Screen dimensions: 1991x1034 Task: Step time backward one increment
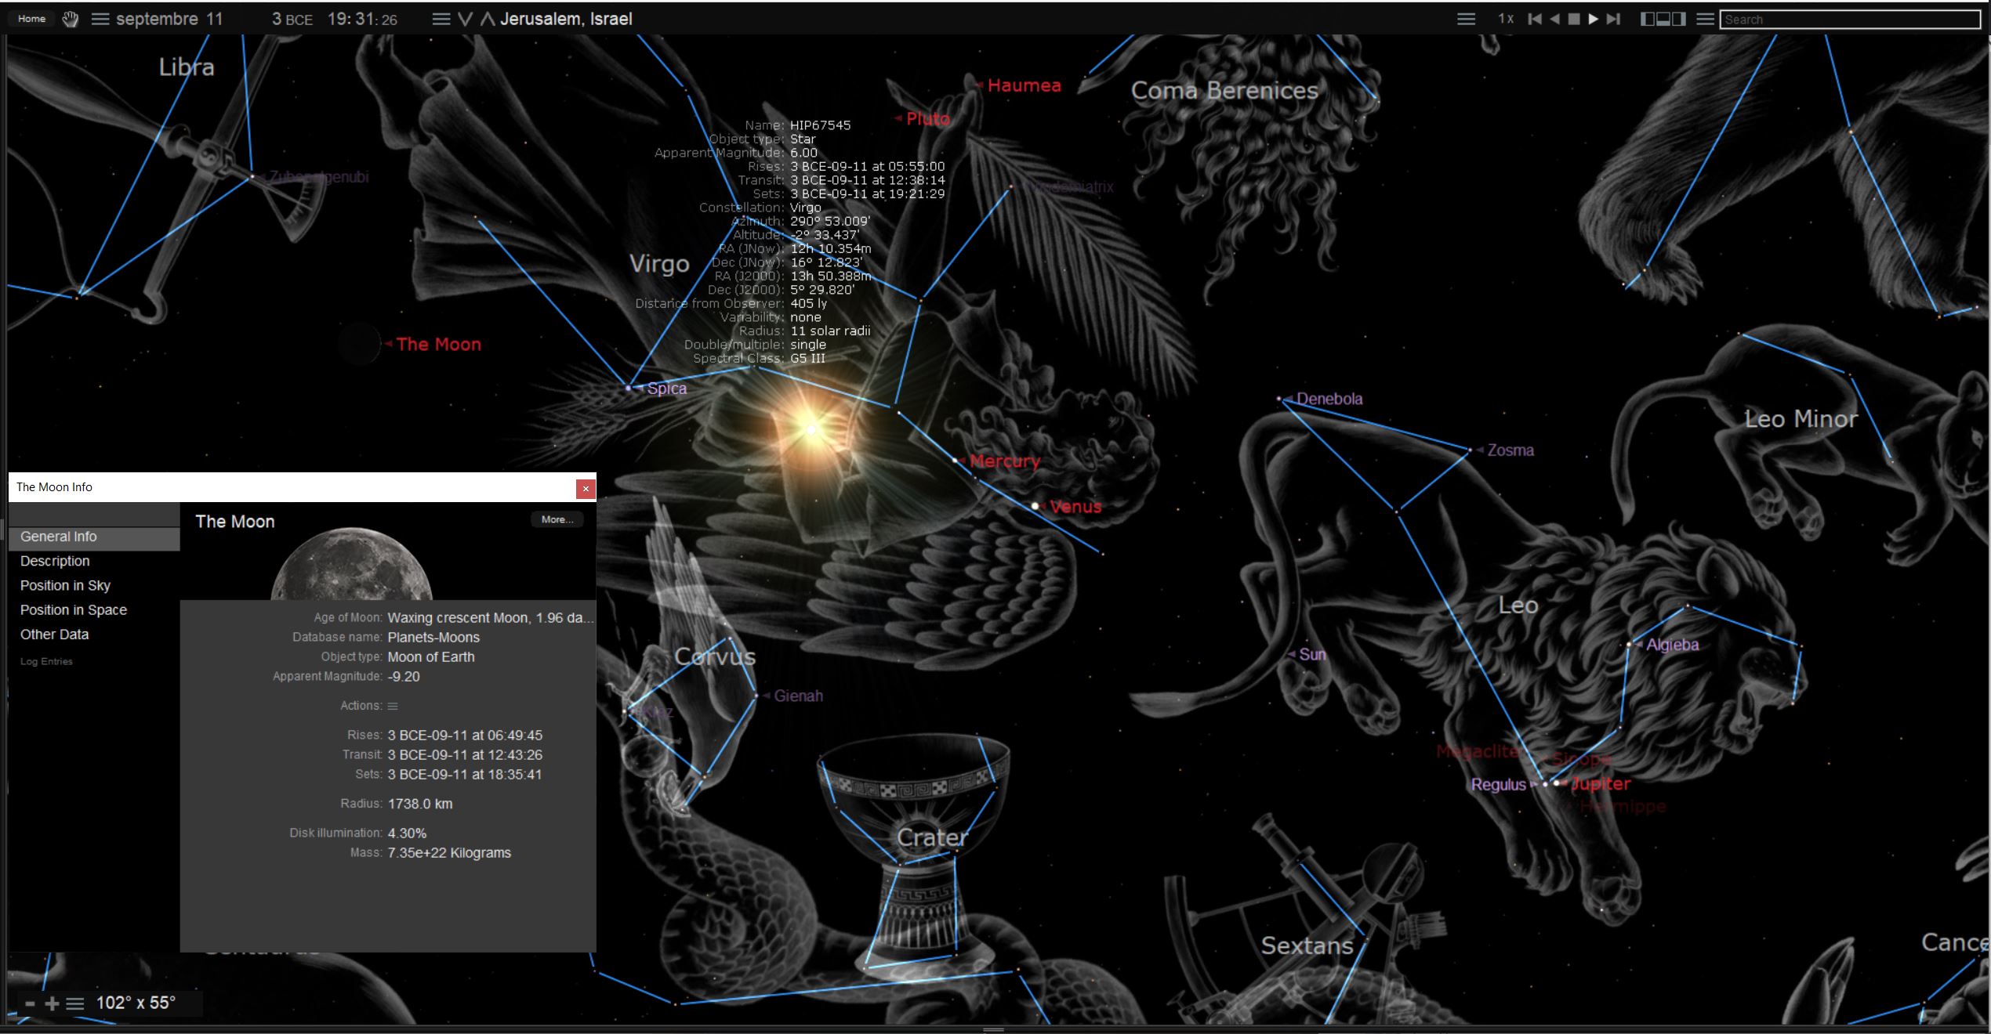tap(1534, 19)
